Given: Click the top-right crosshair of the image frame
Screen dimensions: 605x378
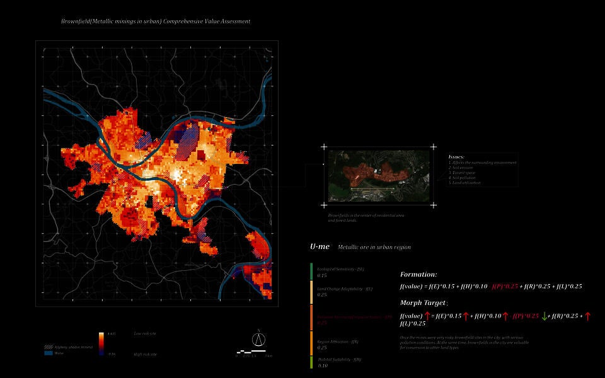Looking at the screenshot, I should (x=434, y=147).
